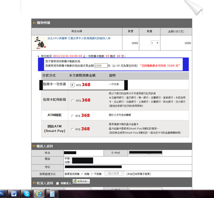Image resolution: width=214 pixels, height=198 pixels.
Task: Click the 需於三天內完成轉帳 note
Action: [x=120, y=115]
